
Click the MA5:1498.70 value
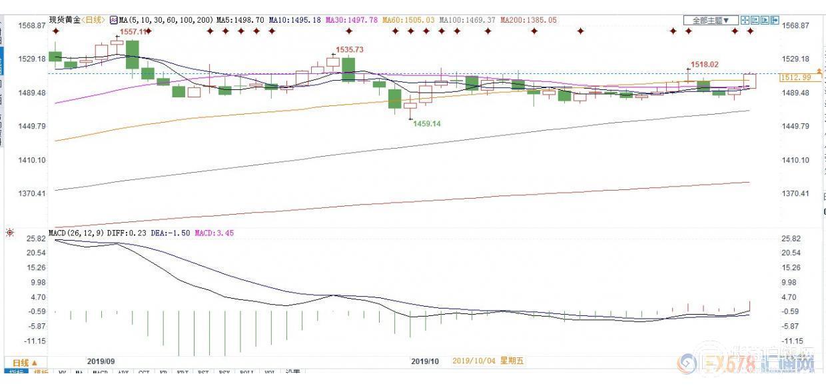242,21
